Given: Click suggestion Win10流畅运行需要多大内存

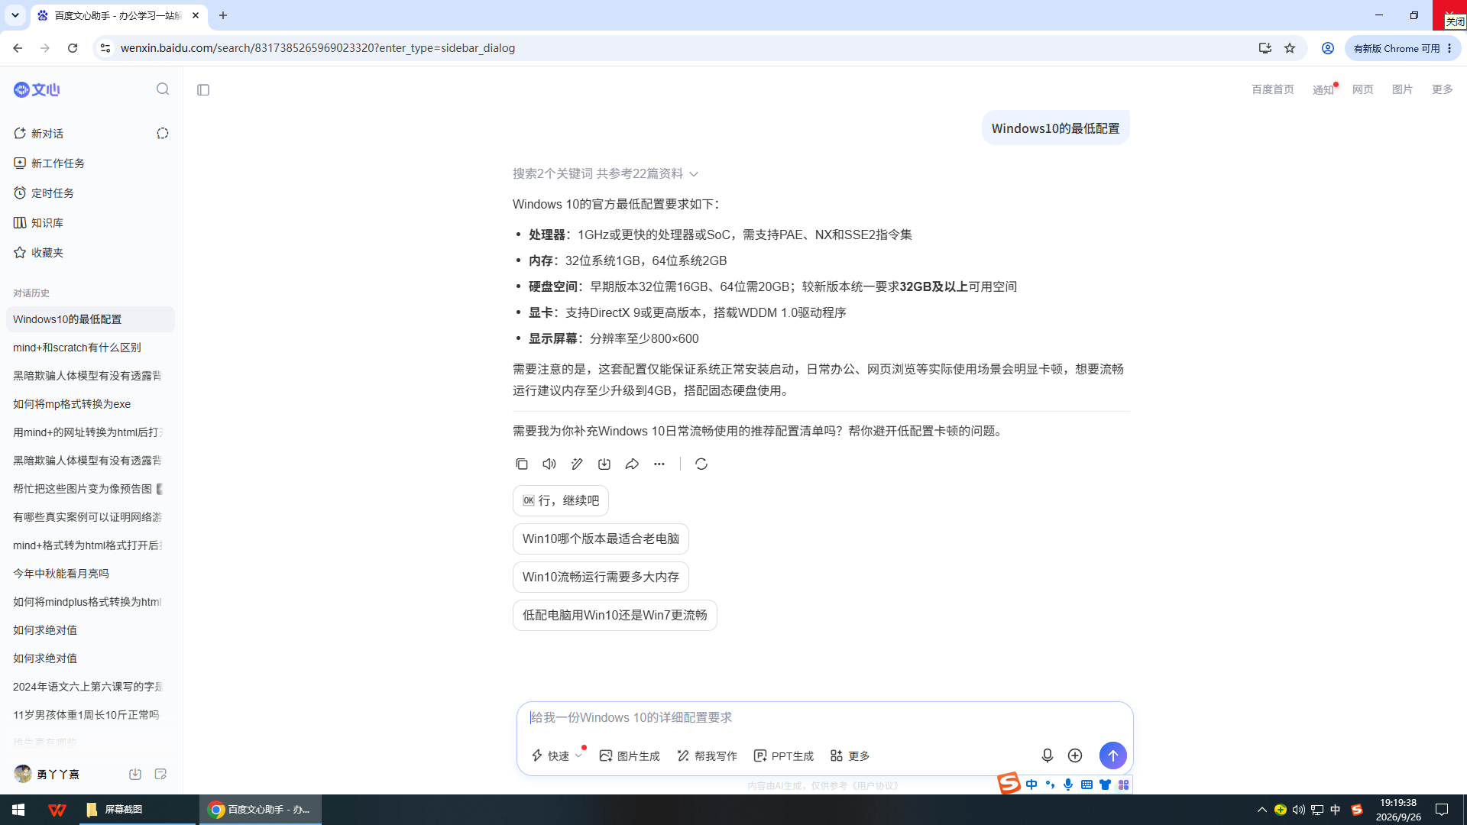Looking at the screenshot, I should 601,577.
